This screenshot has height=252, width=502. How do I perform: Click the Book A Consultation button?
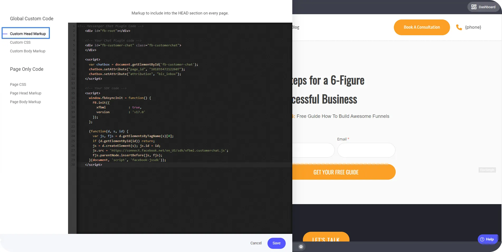pyautogui.click(x=422, y=27)
